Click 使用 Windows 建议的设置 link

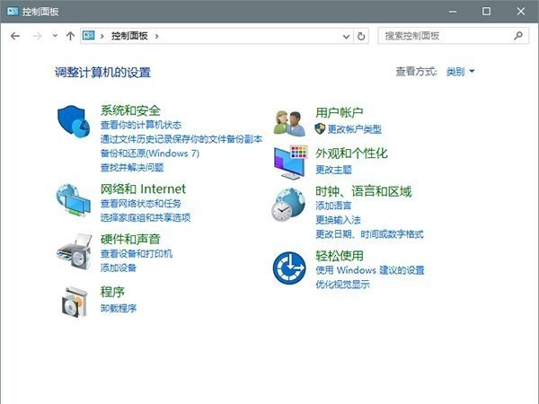pos(370,270)
